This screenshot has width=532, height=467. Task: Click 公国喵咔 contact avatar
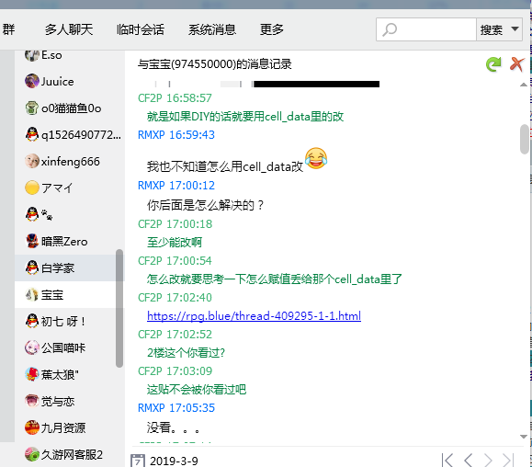click(32, 347)
